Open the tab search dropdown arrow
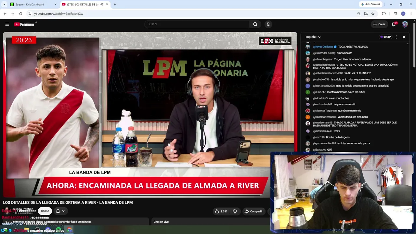 pyautogui.click(x=4, y=5)
